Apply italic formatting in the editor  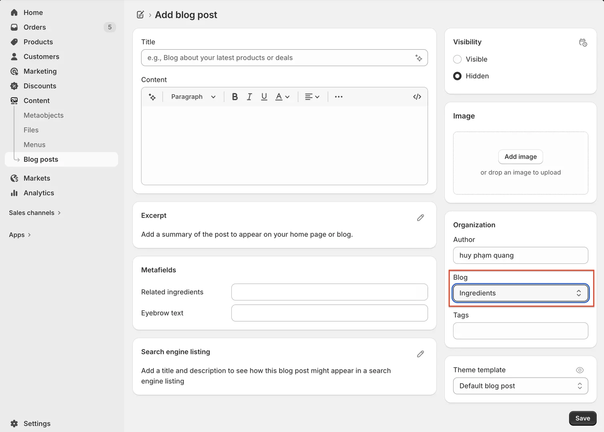(x=249, y=97)
